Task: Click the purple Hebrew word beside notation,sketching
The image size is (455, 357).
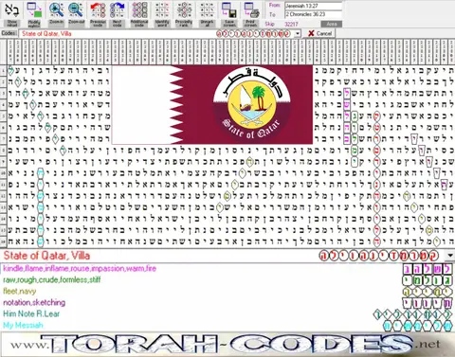Action: [x=428, y=303]
